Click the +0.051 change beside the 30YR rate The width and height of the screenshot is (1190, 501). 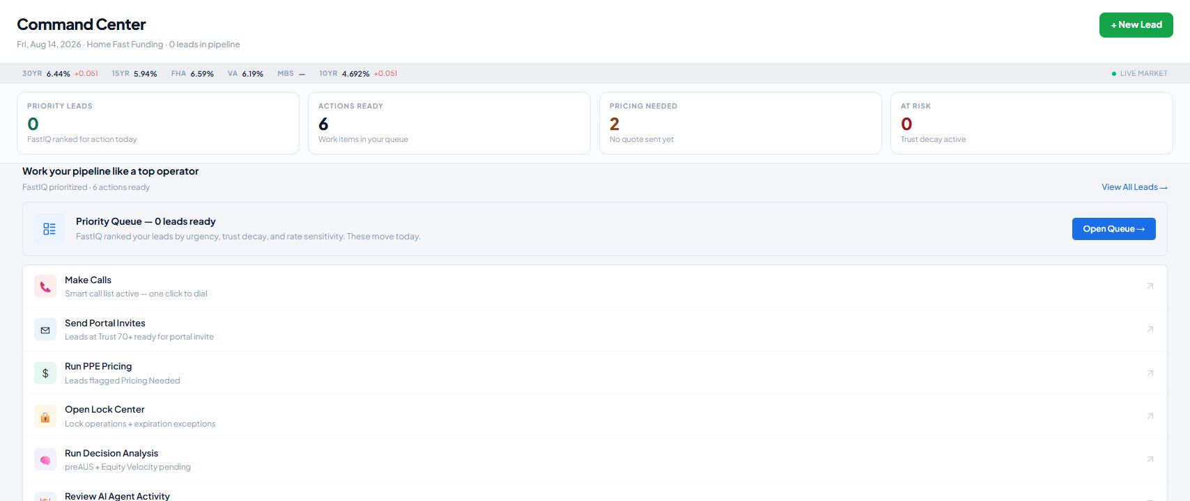pyautogui.click(x=86, y=74)
